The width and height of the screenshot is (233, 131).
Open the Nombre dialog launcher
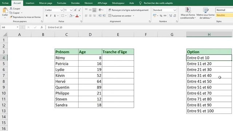pos(177,21)
